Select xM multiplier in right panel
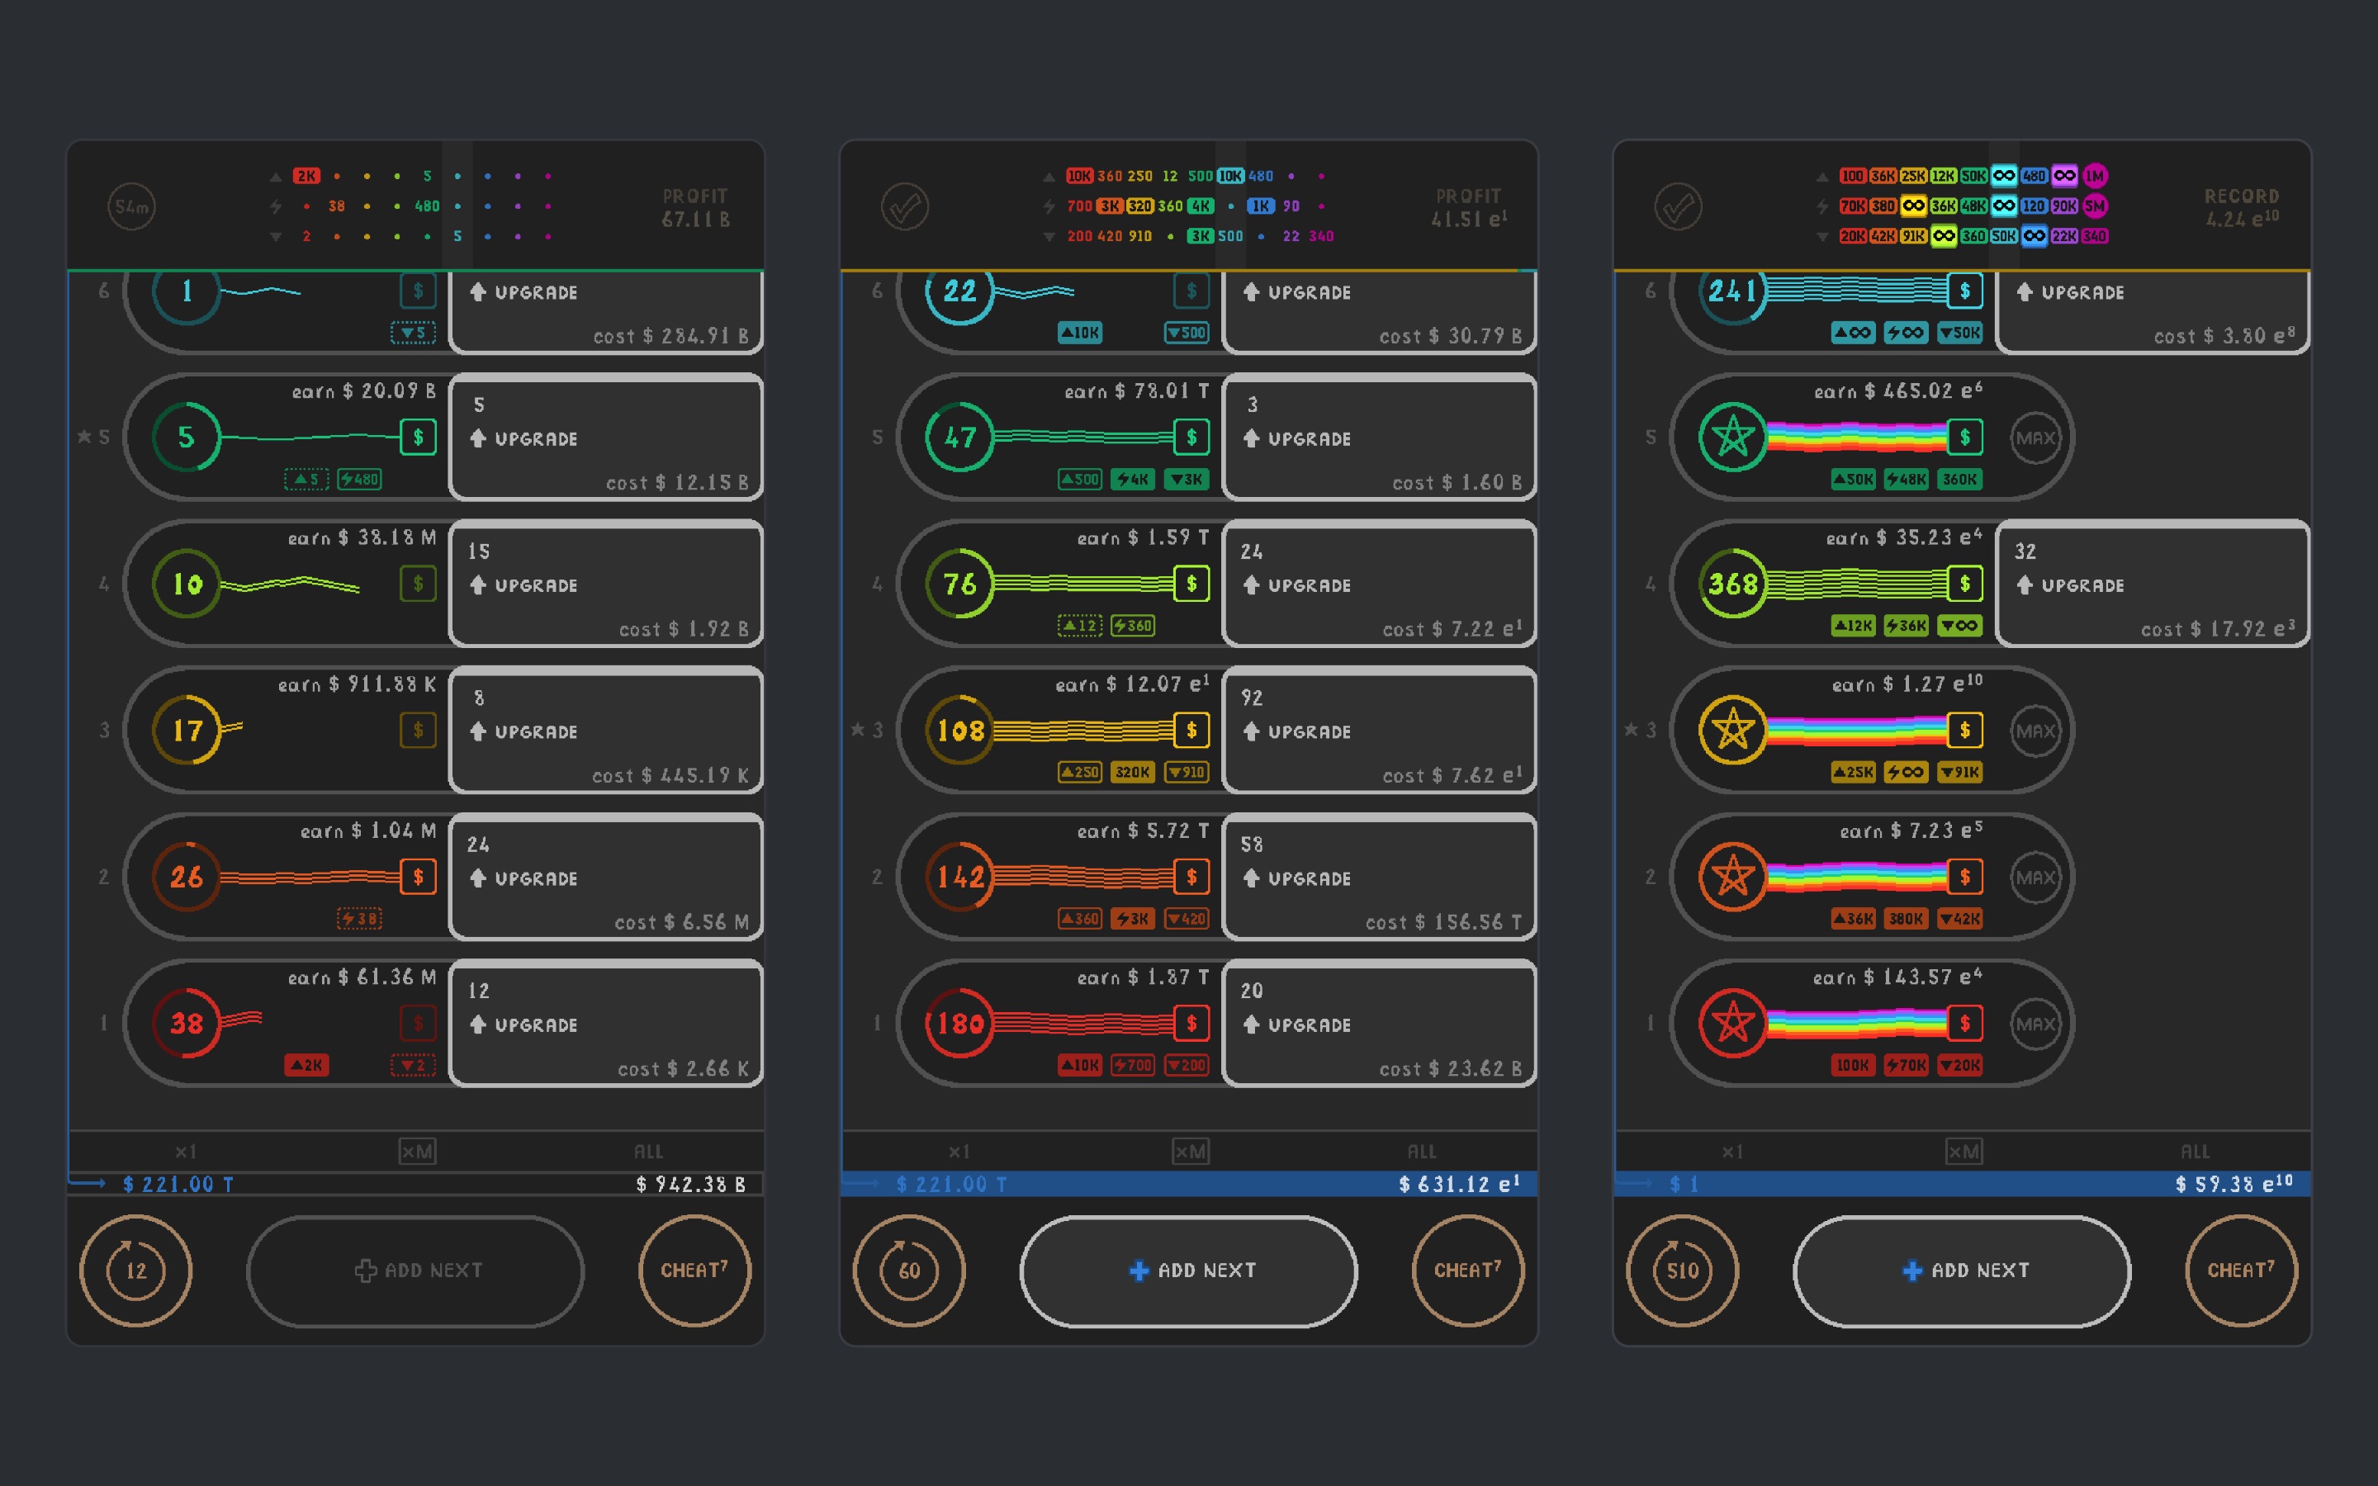The image size is (2378, 1486). click(1964, 1152)
